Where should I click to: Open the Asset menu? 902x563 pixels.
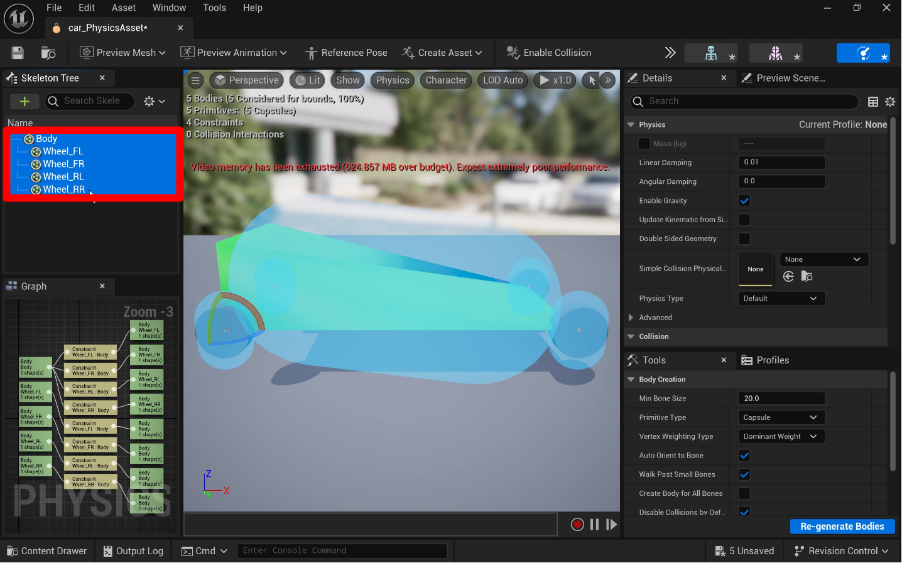(124, 8)
